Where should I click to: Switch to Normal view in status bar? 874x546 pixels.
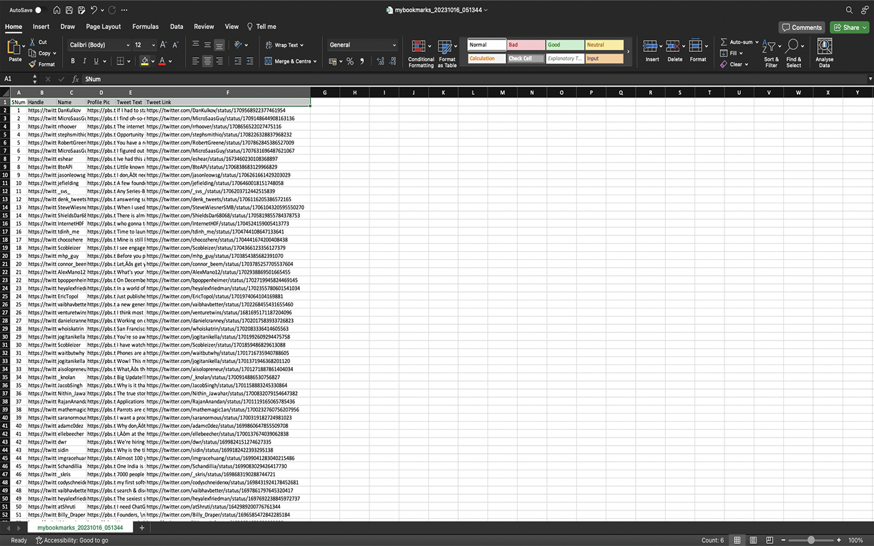click(737, 540)
